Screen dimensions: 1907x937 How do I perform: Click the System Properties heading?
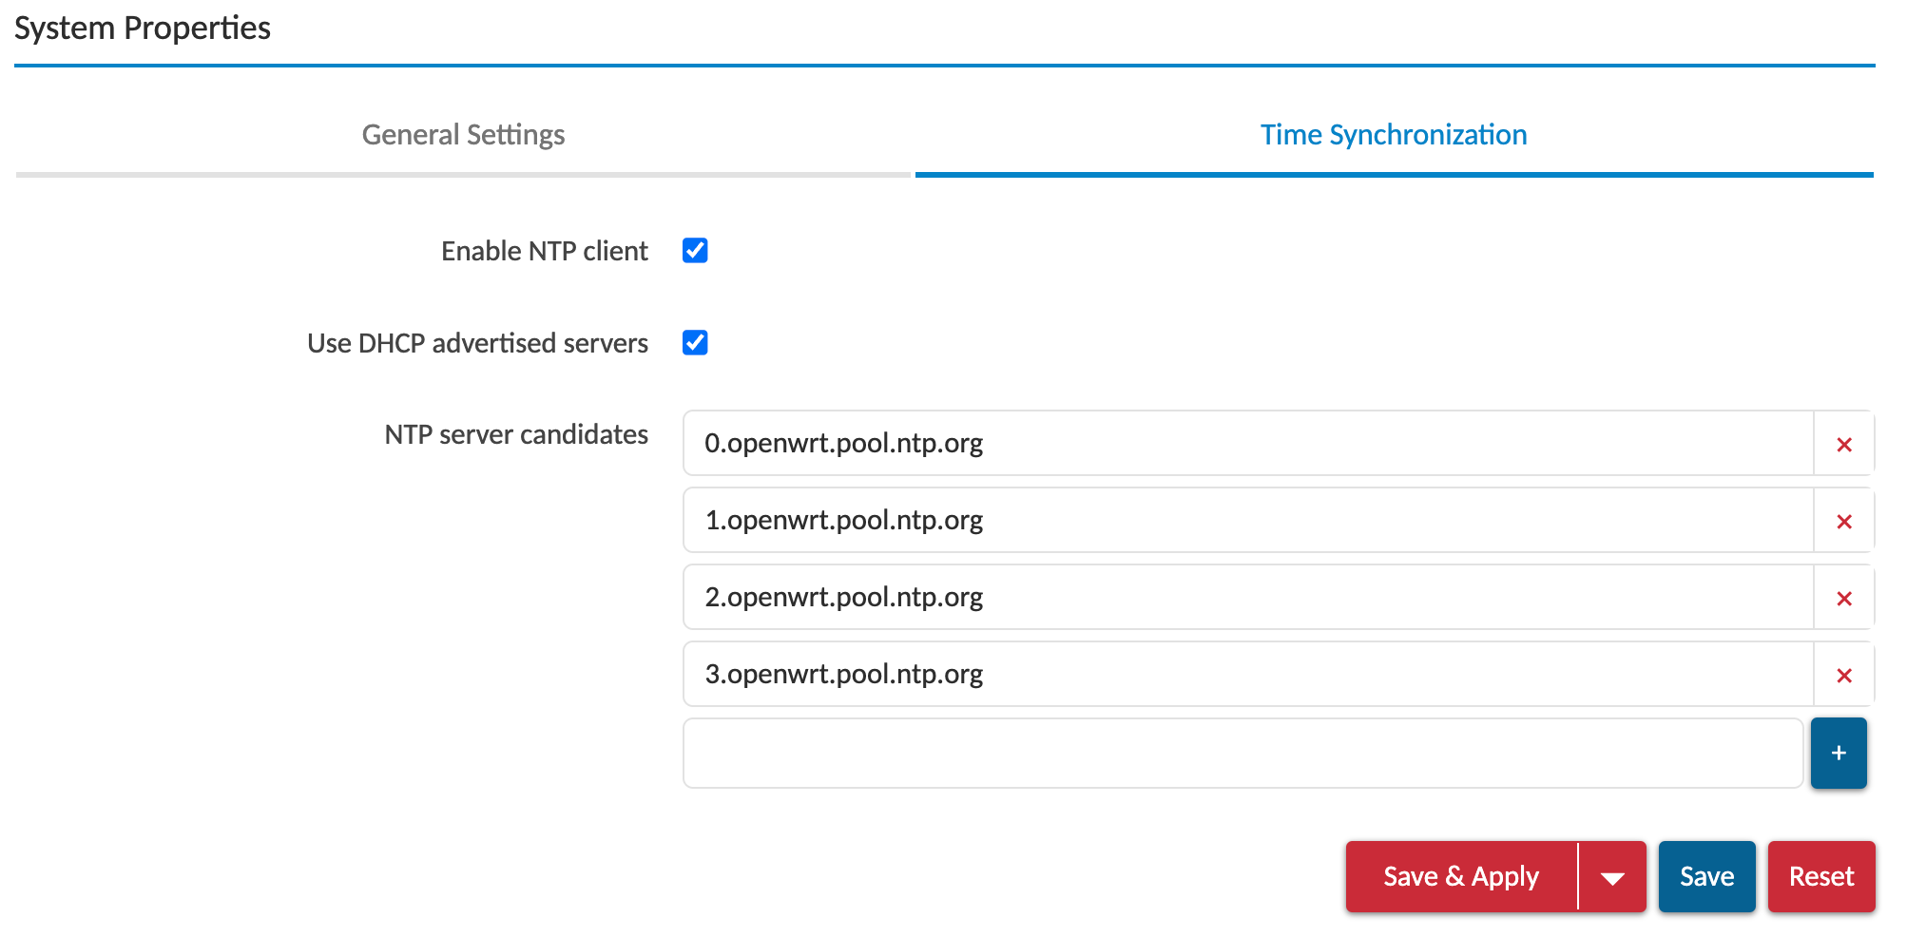[x=143, y=29]
